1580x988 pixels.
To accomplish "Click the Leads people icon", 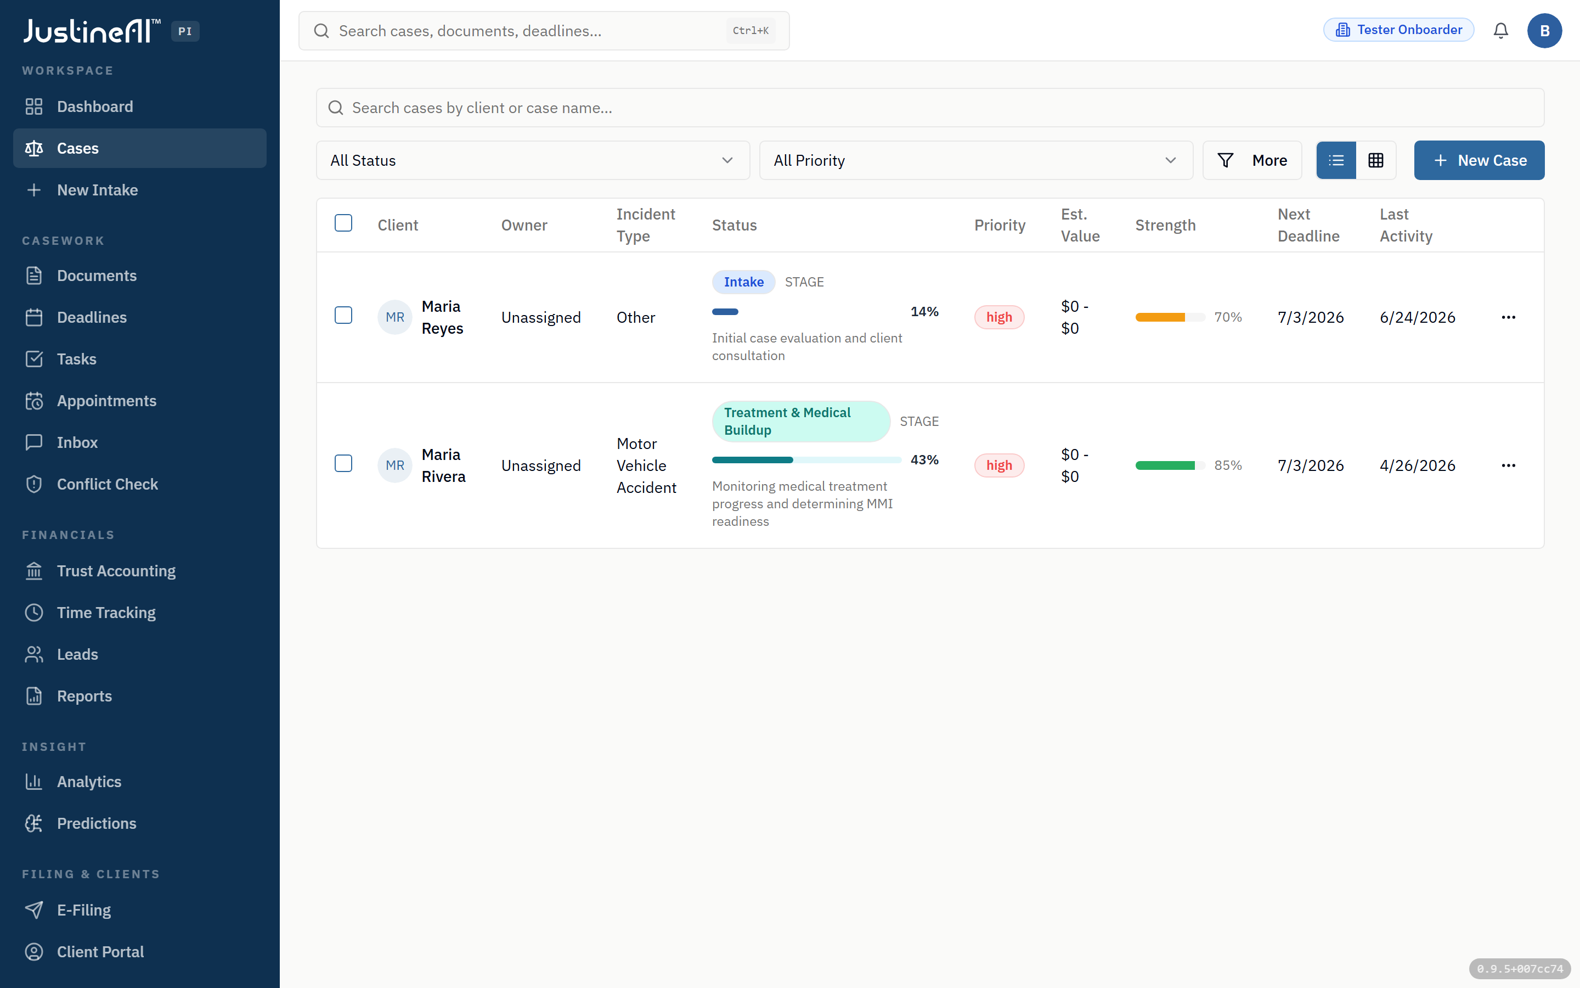I will pos(34,654).
